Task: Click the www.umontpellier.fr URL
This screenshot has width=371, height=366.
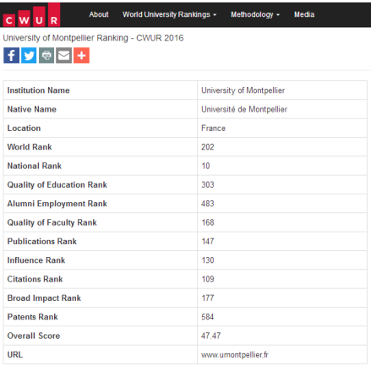Action: [x=235, y=354]
